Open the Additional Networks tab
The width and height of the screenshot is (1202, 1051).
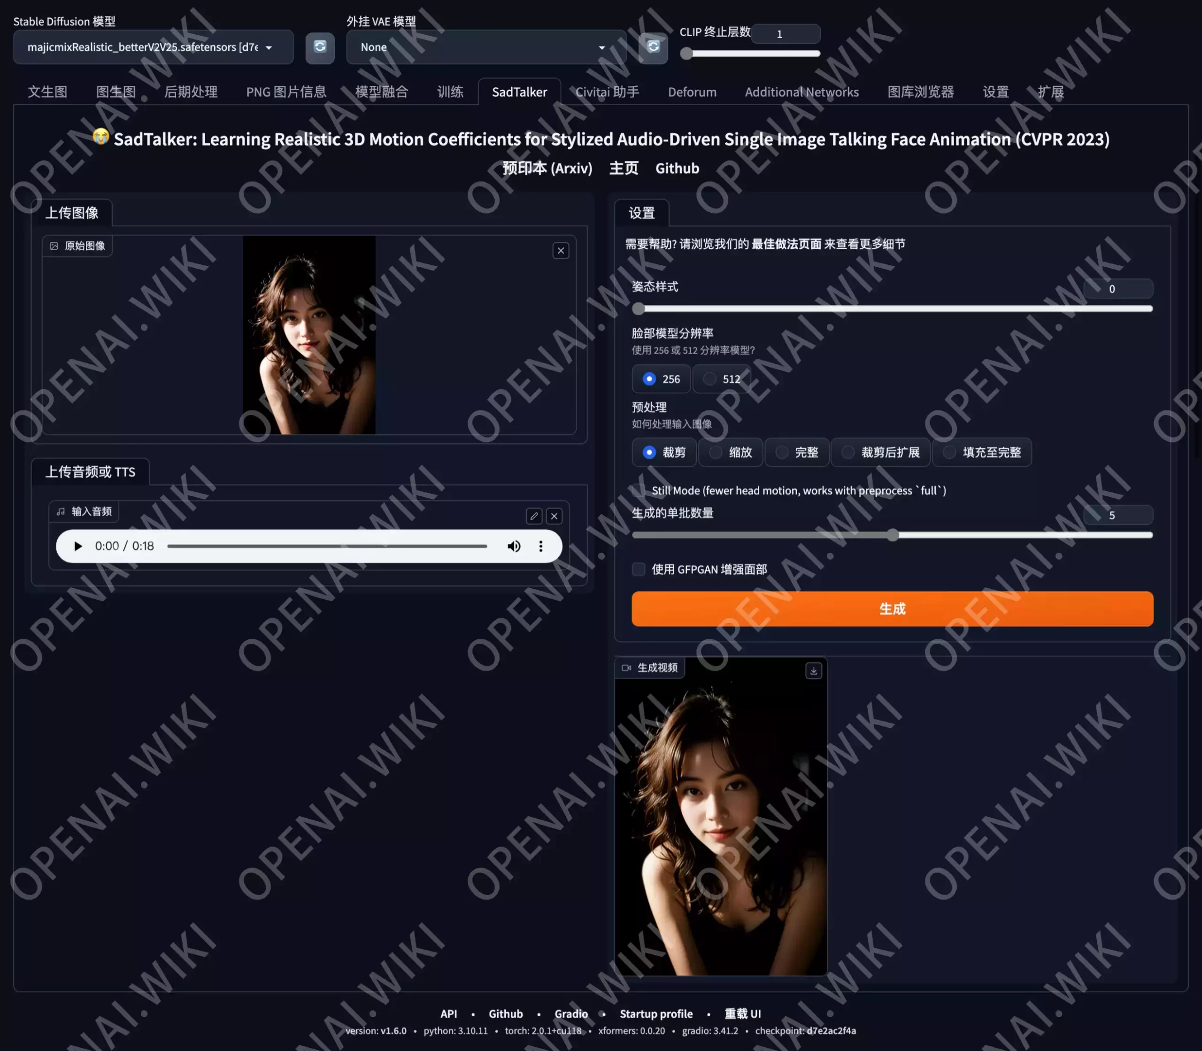coord(801,92)
